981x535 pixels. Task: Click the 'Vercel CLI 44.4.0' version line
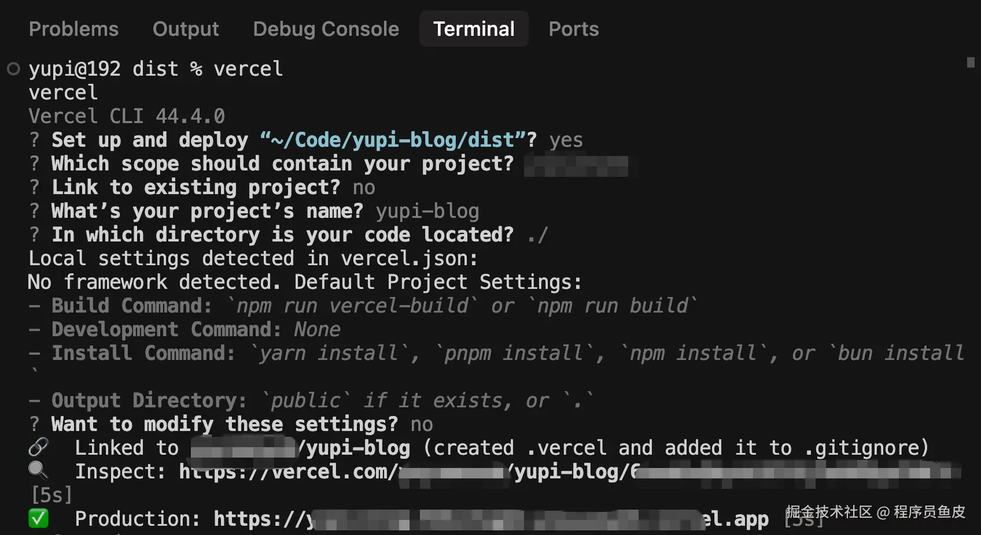pos(127,116)
